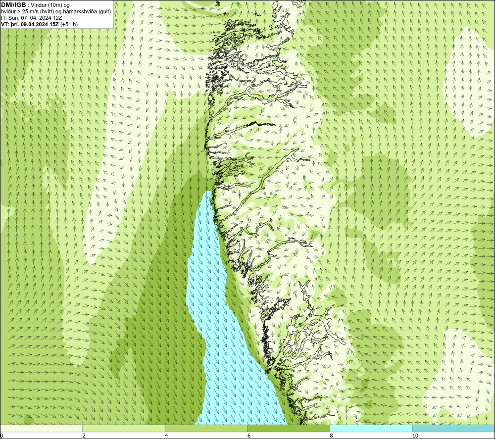Image resolution: width=495 pixels, height=439 pixels.
Task: Click the 6–8 m/s dark green swatch
Action: click(x=289, y=428)
